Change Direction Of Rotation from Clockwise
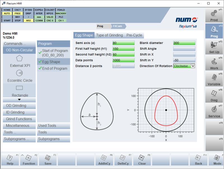The image size is (224, 169). tap(184, 66)
